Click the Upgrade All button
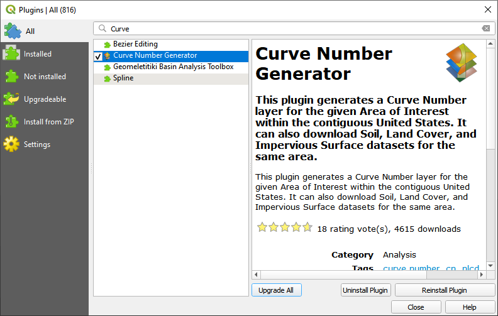This screenshot has width=498, height=316. point(277,290)
